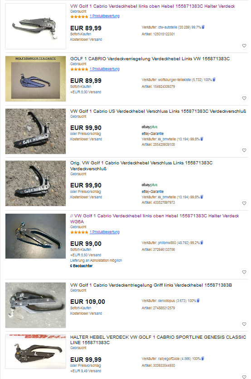Watch the EUR 109,00 deroctopus listing
This screenshot has width=251, height=379.
pos(244,324)
